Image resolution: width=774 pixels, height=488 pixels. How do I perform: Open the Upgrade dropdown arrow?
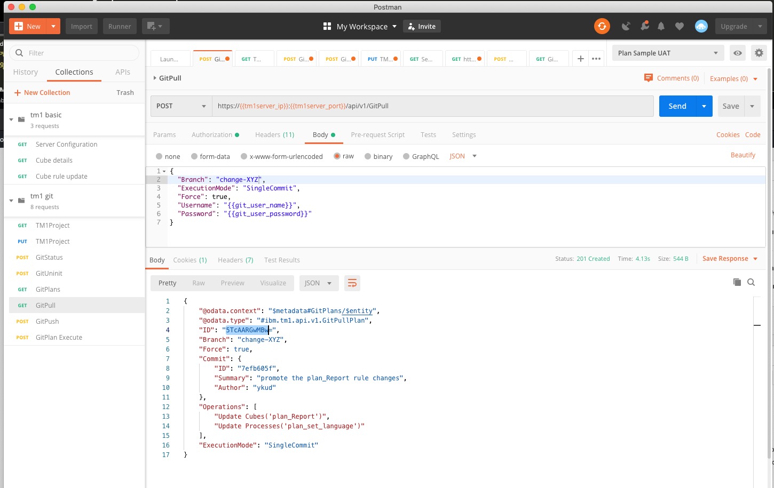pyautogui.click(x=760, y=26)
